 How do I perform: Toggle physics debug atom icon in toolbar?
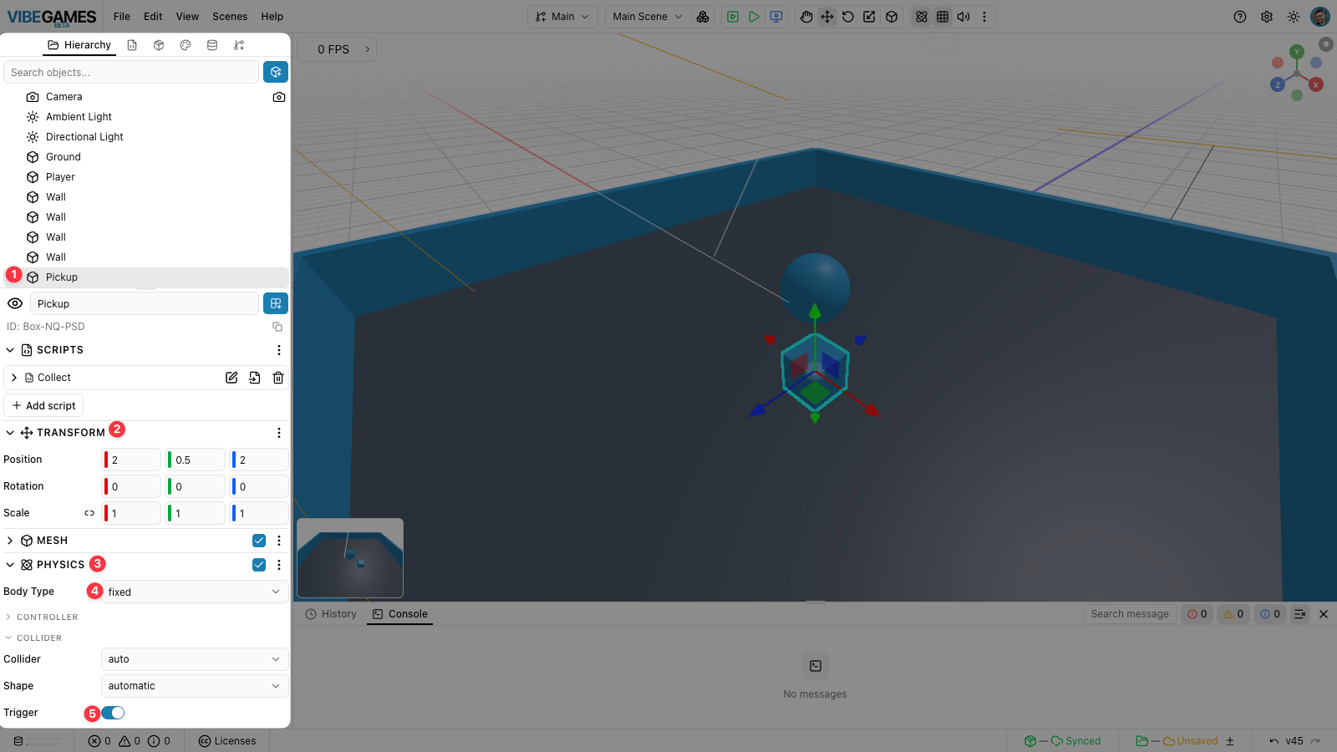coord(922,17)
